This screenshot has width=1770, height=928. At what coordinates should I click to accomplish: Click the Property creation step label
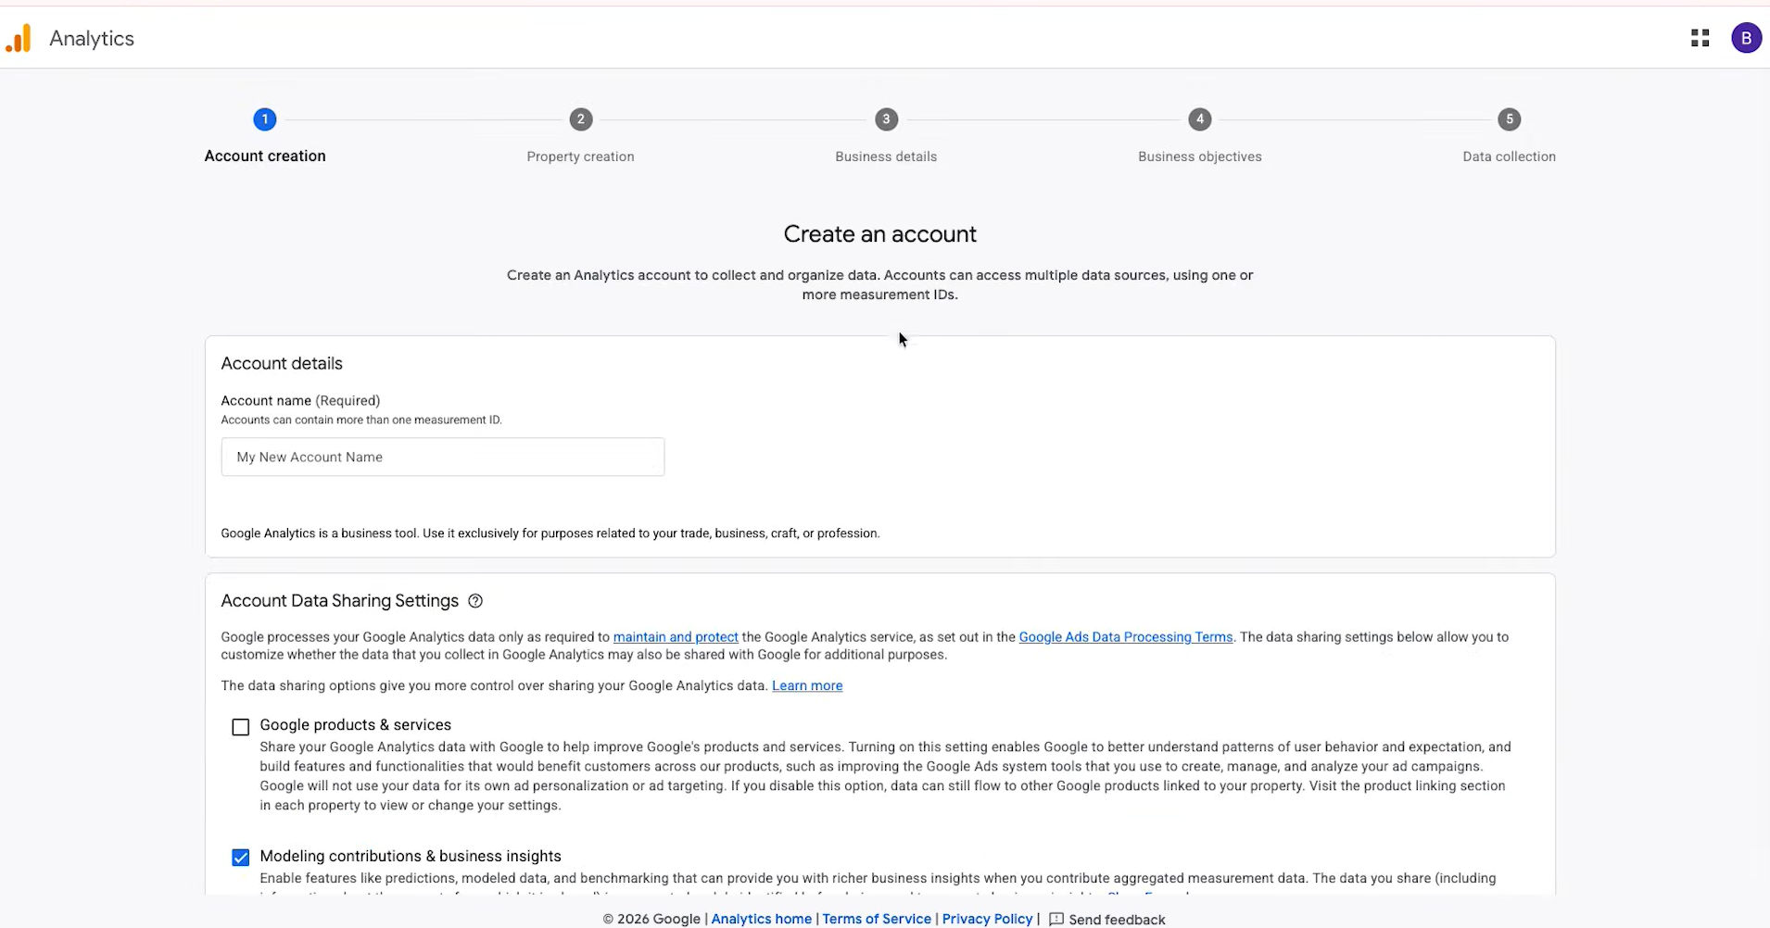[581, 157]
